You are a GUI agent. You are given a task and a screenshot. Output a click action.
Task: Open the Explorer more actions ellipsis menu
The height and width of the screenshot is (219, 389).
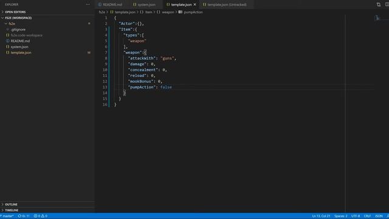(x=88, y=4)
